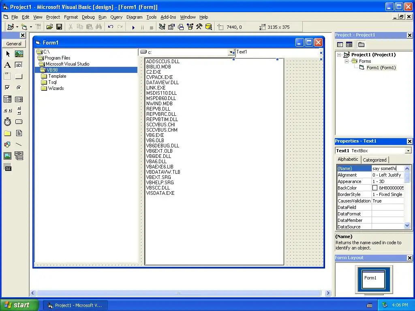Screen dimensions: 415x311
Task: Select the PictureBox control tool
Action: pos(19,54)
